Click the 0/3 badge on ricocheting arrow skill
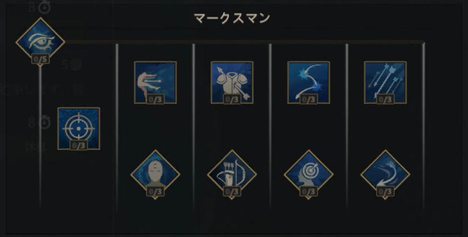 (x=309, y=99)
